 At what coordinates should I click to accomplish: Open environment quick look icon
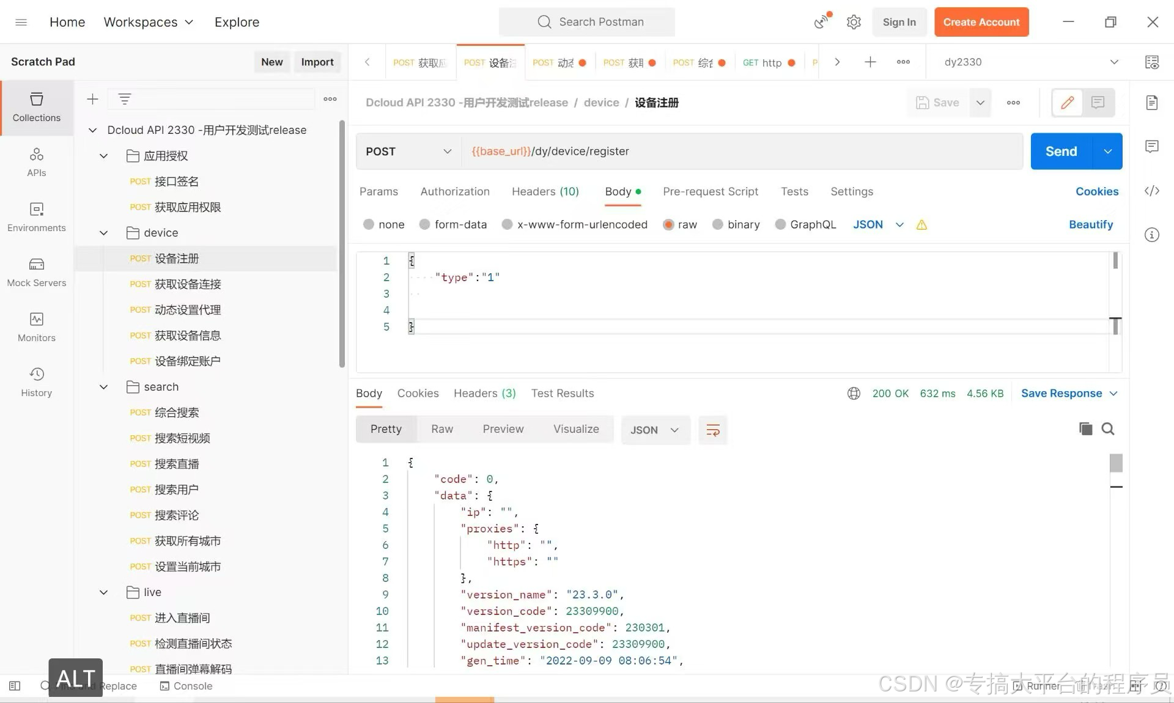[1152, 62]
